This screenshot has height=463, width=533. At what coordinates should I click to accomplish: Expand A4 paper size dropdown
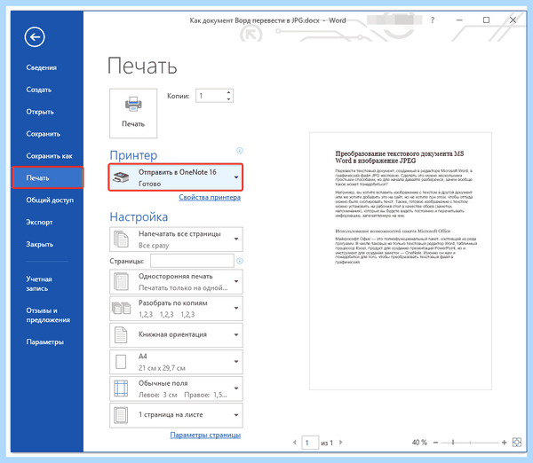[236, 362]
